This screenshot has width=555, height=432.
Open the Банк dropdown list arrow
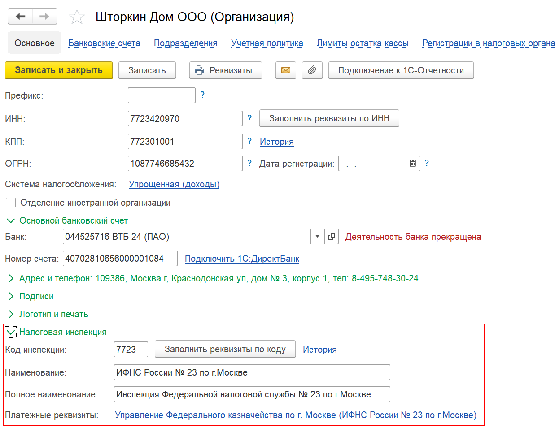tap(317, 237)
